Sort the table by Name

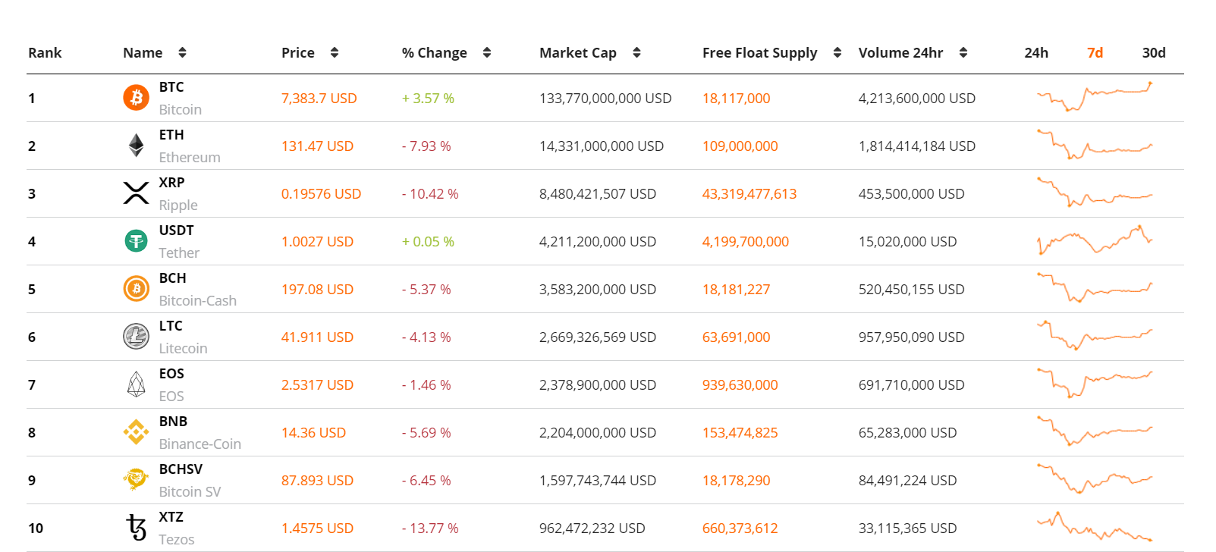(182, 52)
